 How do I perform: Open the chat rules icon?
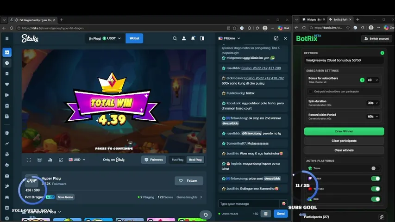tap(266, 213)
